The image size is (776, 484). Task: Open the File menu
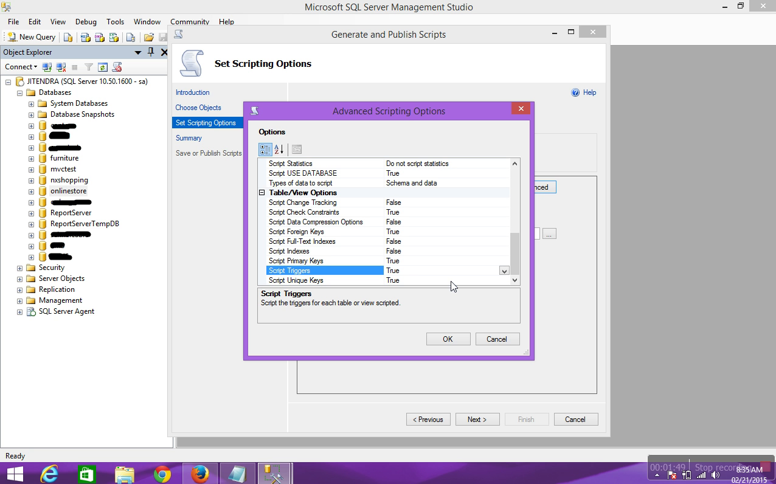[13, 21]
